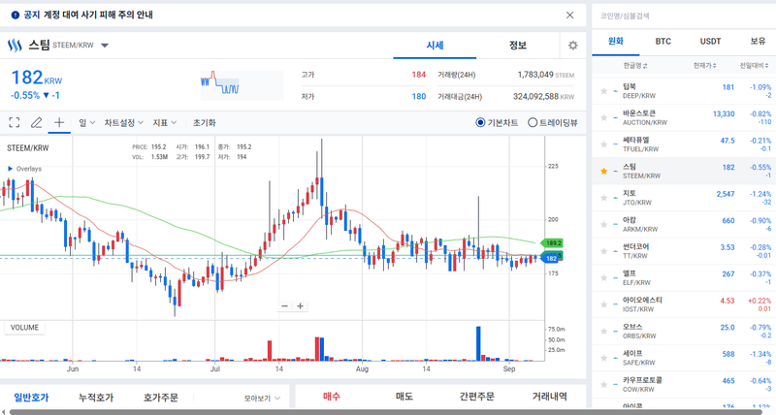The width and height of the screenshot is (776, 415).
Task: Open the 모아보기 dropdown
Action: pyautogui.click(x=262, y=398)
